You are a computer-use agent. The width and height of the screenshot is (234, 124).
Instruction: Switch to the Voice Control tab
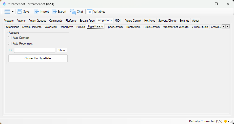133,21
